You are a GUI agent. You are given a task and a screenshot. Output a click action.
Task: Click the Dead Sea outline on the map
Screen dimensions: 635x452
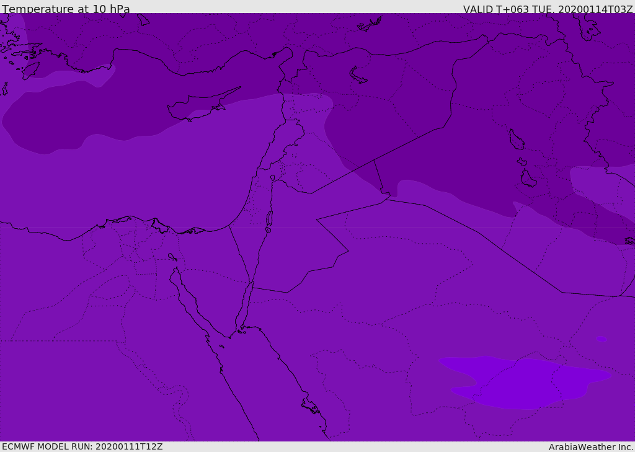pos(269,221)
